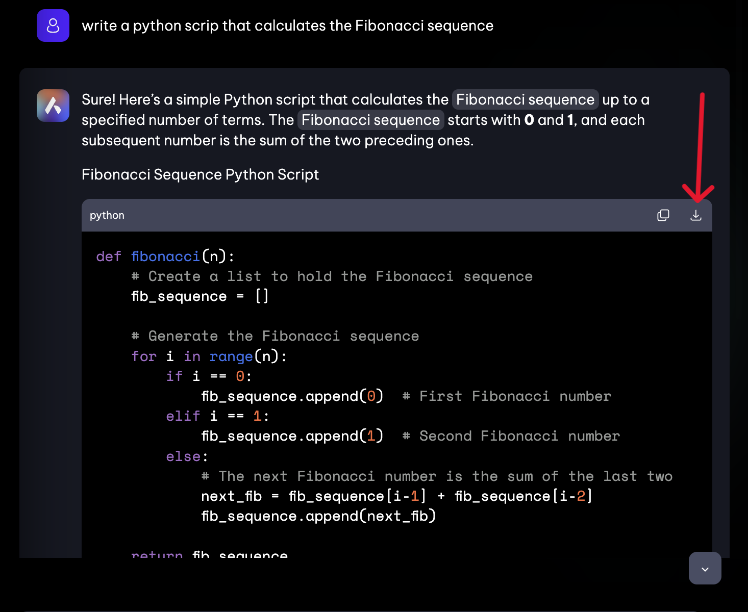Click the 'else:' code line
The width and height of the screenshot is (748, 612).
click(187, 456)
